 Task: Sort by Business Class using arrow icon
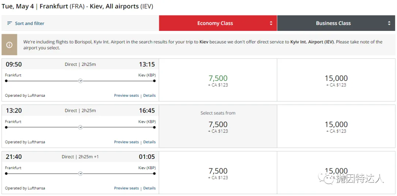tap(389, 23)
